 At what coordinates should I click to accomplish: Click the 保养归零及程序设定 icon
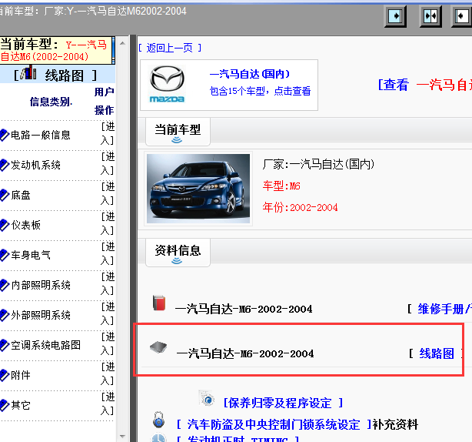tap(207, 399)
